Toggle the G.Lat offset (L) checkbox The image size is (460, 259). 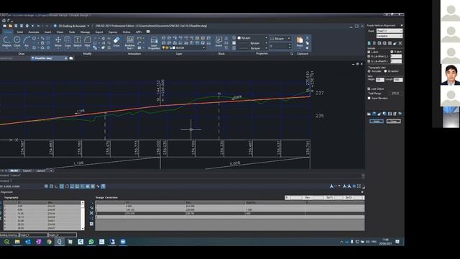(x=369, y=56)
